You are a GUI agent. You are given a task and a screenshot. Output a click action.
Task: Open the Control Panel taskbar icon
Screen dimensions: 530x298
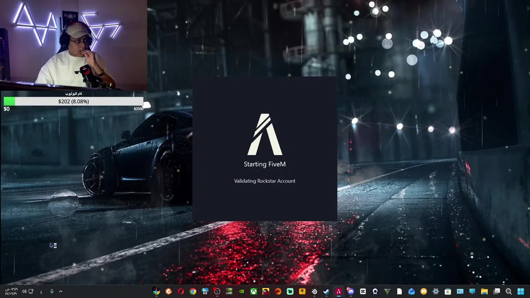[x=460, y=291]
